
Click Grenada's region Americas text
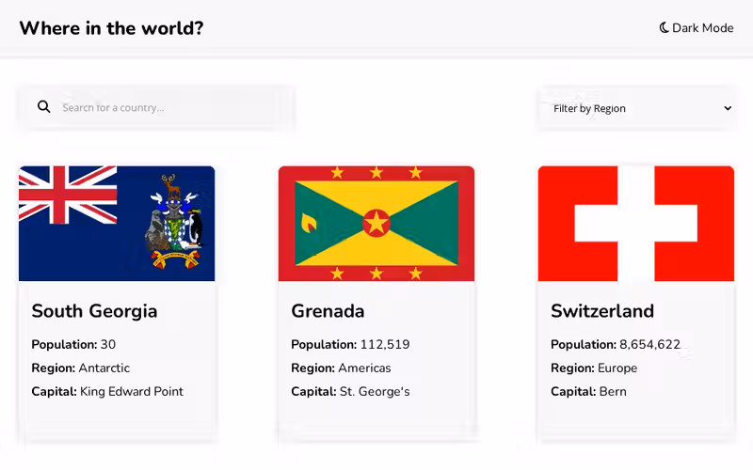(364, 368)
